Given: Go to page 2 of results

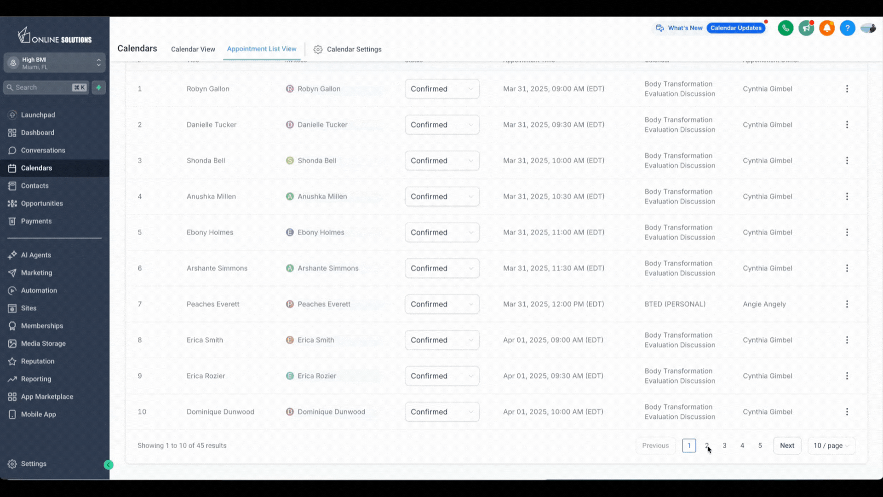Looking at the screenshot, I should tap(706, 445).
